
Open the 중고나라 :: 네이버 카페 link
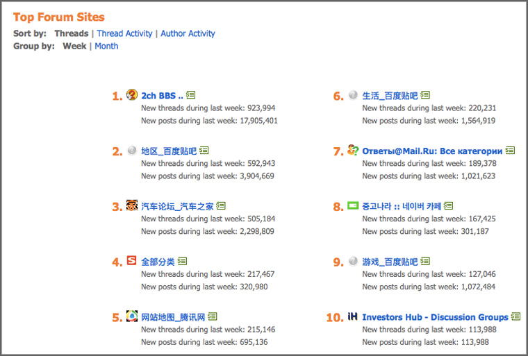401,206
